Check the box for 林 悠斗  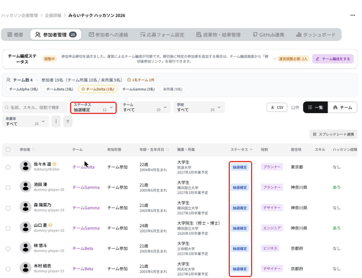coord(8,249)
